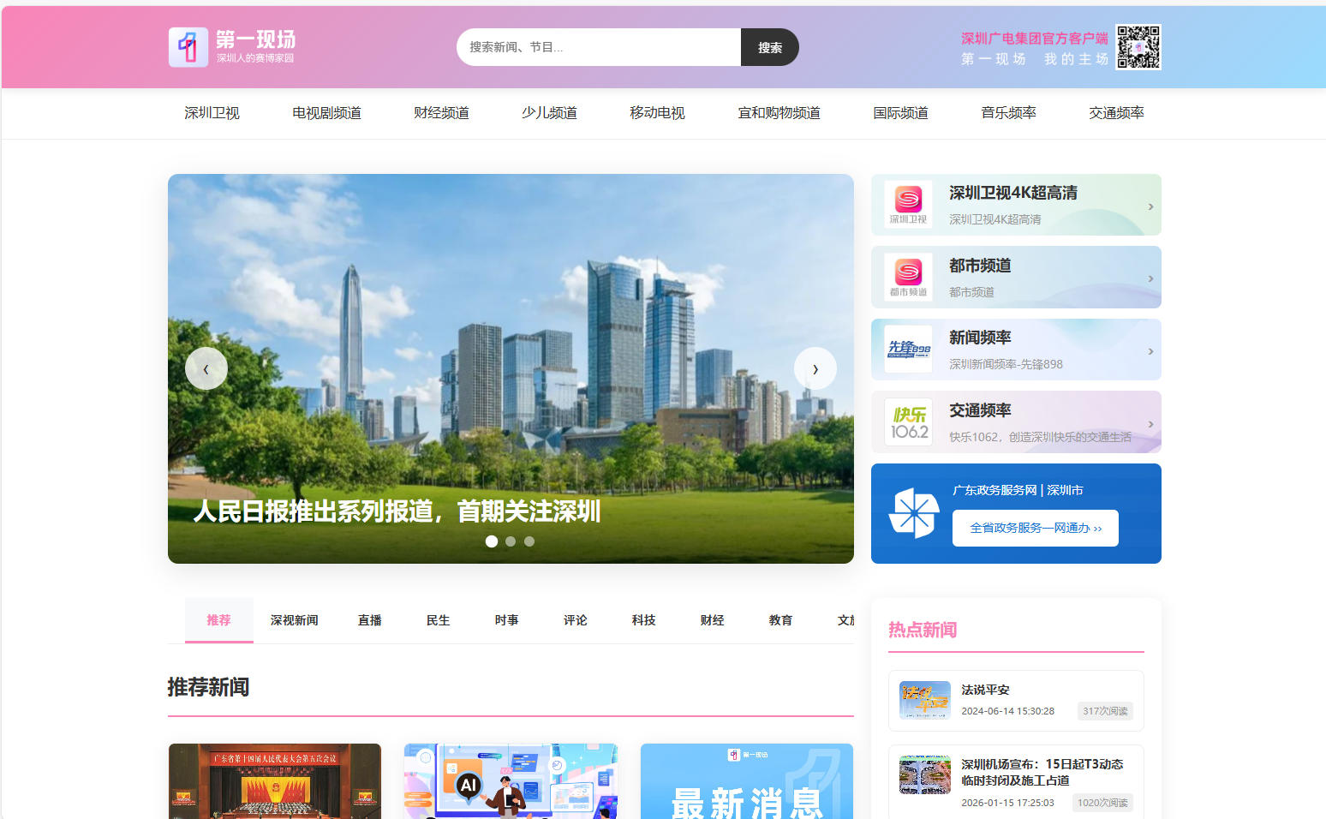Switch to the 深视新闻 tab
This screenshot has width=1326, height=819.
coord(295,619)
